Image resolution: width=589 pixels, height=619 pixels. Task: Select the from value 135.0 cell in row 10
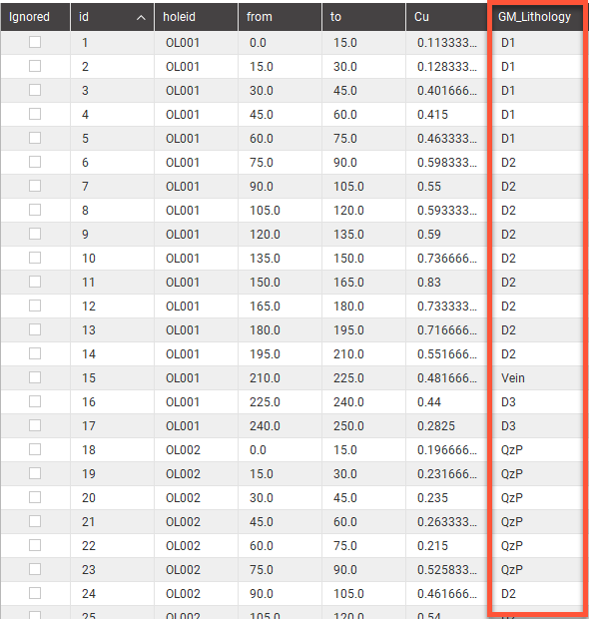point(280,259)
